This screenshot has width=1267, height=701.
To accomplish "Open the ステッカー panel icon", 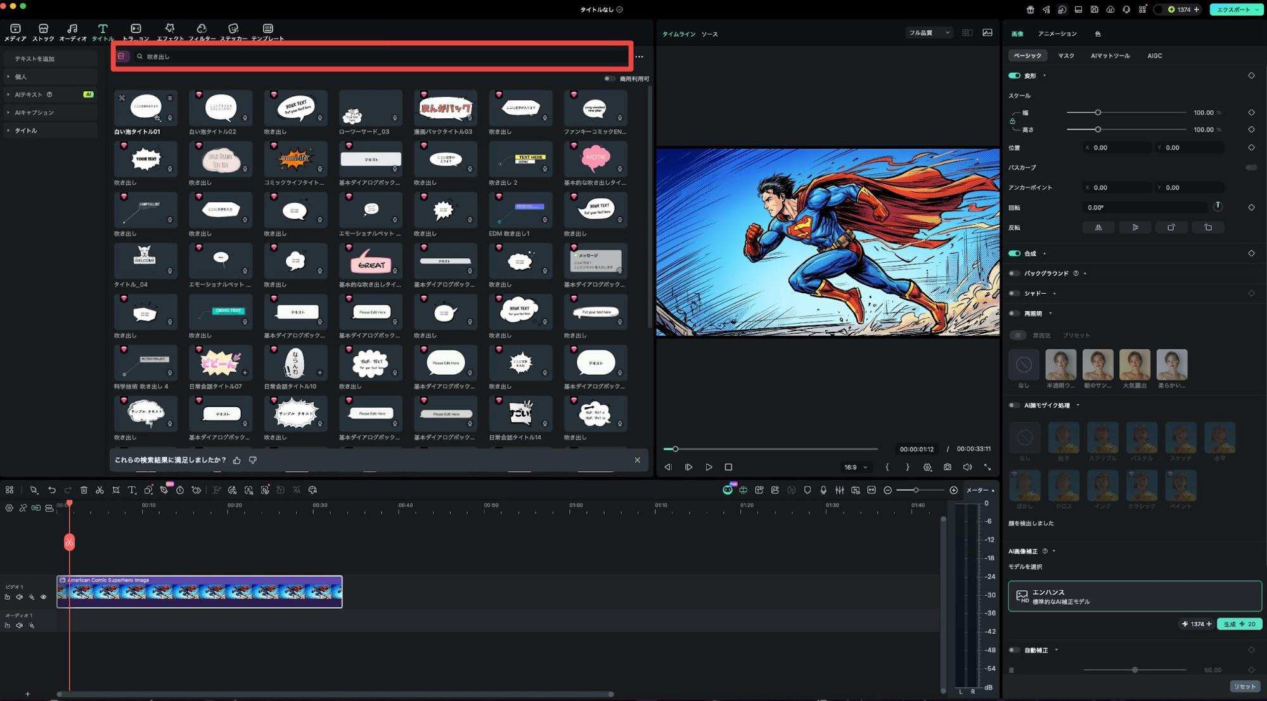I will point(233,32).
